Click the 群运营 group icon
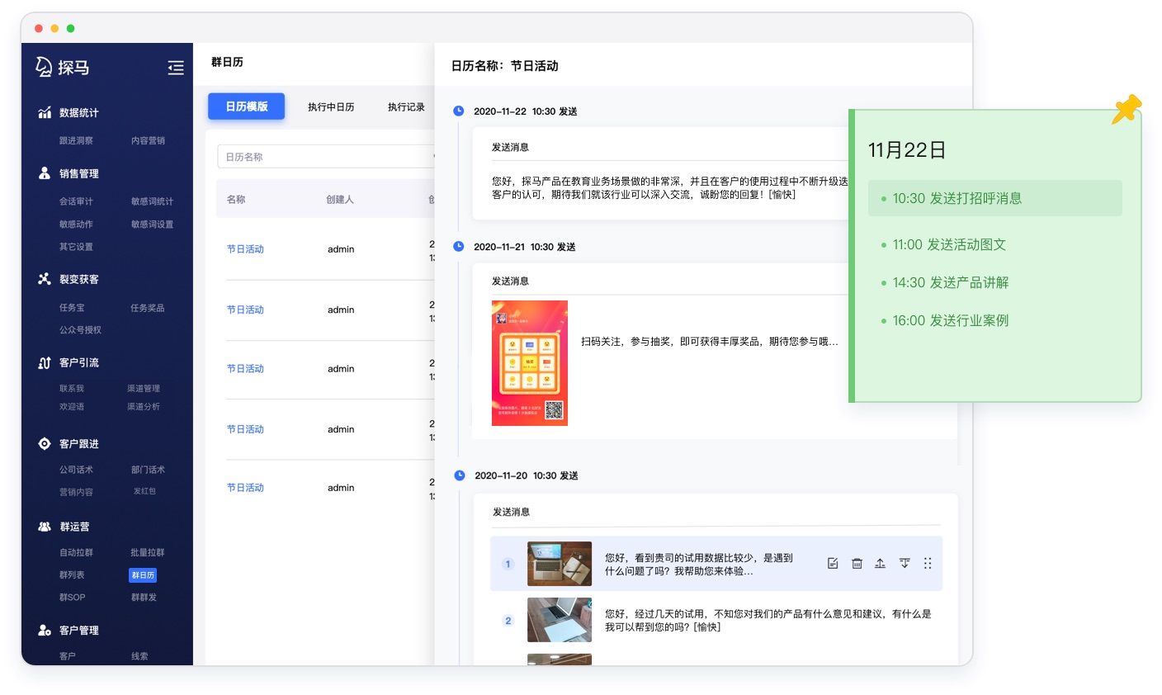The width and height of the screenshot is (1162, 695). [45, 527]
